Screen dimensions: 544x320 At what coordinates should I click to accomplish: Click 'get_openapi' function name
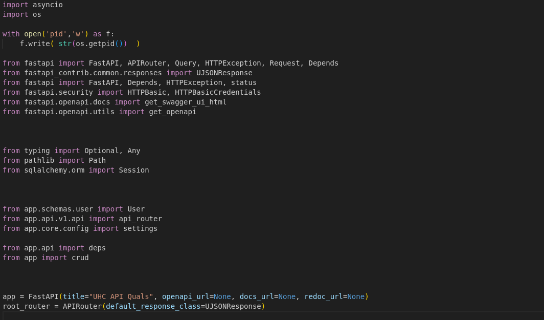[173, 112]
